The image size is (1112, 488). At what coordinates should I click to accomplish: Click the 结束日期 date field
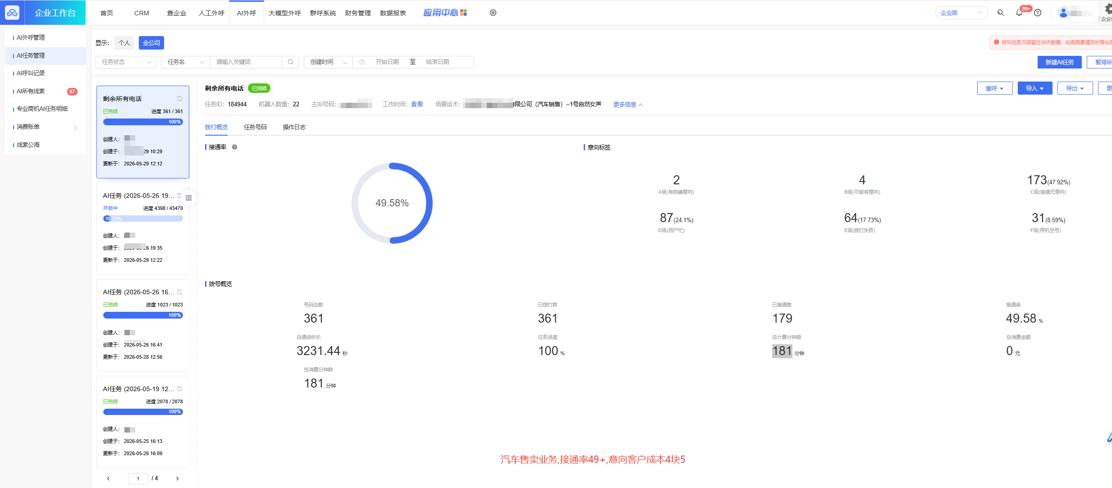coord(437,62)
